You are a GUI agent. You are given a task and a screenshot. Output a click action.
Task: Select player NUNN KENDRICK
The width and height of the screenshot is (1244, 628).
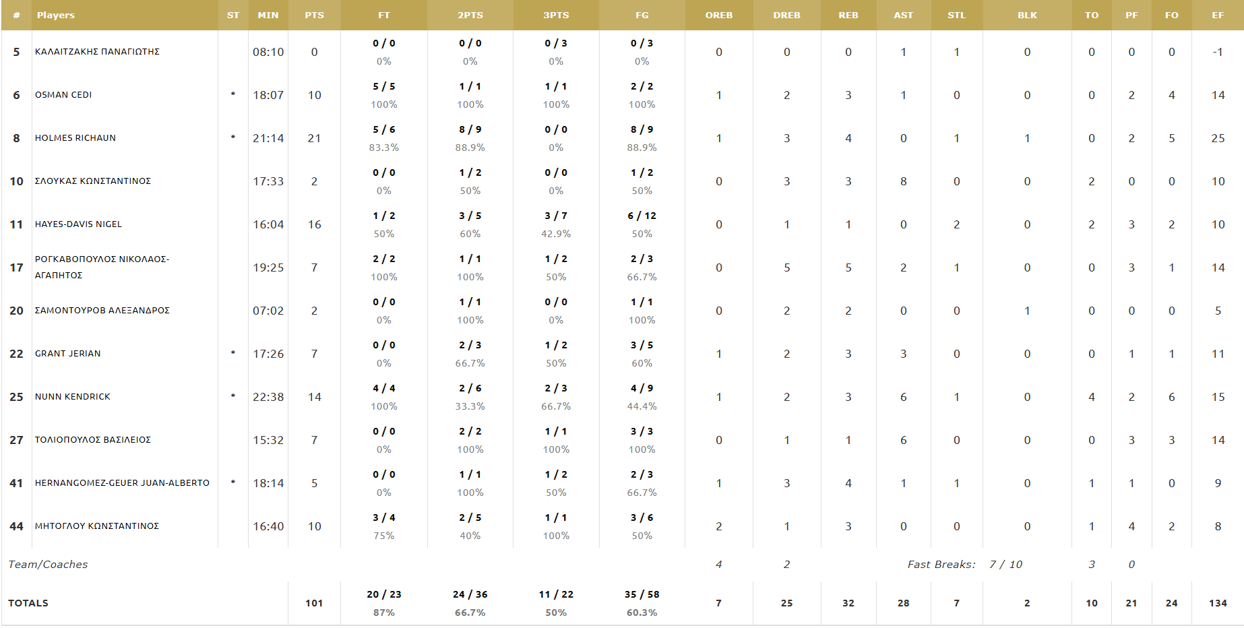[x=73, y=397]
